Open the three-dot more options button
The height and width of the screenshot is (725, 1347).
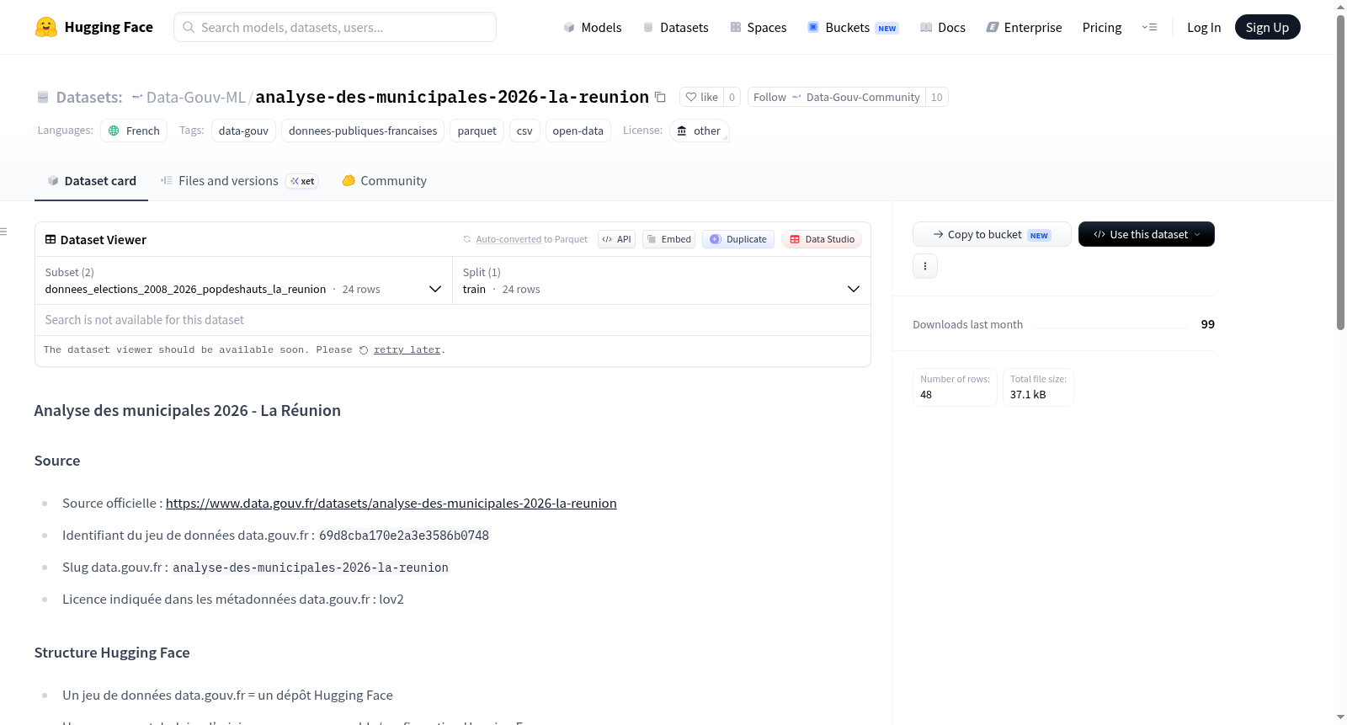[x=925, y=266]
